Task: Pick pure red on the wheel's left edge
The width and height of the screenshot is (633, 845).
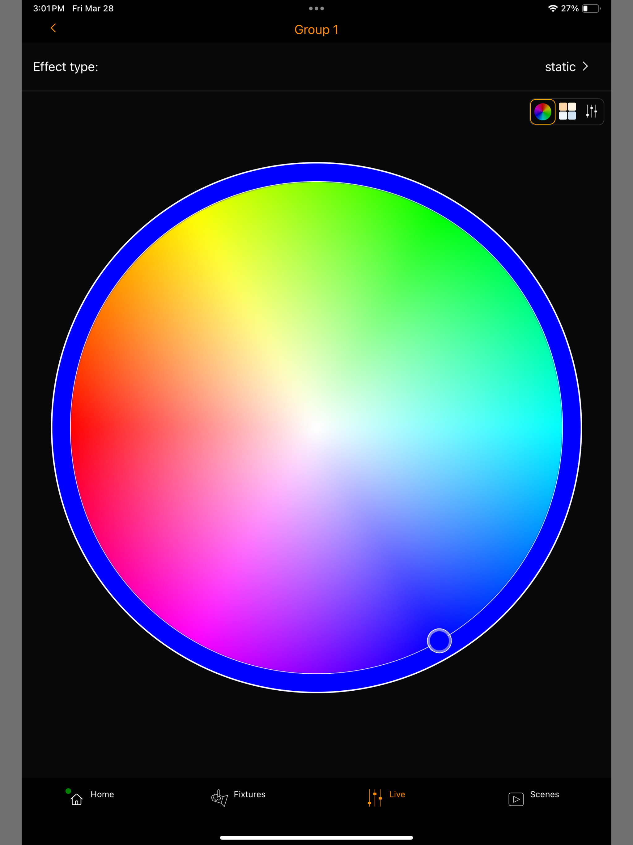Action: (76, 427)
